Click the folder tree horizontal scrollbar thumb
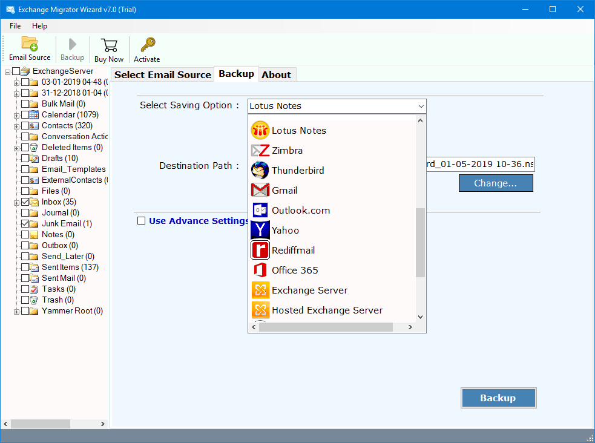The height and width of the screenshot is (443, 595). [x=40, y=424]
